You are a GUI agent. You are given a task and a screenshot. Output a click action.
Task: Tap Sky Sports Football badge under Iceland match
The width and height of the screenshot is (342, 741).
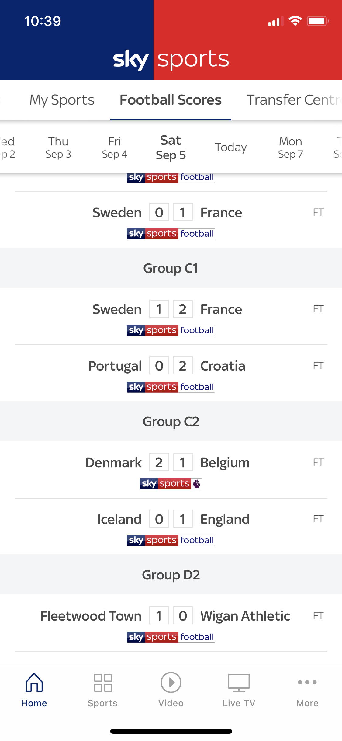pyautogui.click(x=171, y=540)
